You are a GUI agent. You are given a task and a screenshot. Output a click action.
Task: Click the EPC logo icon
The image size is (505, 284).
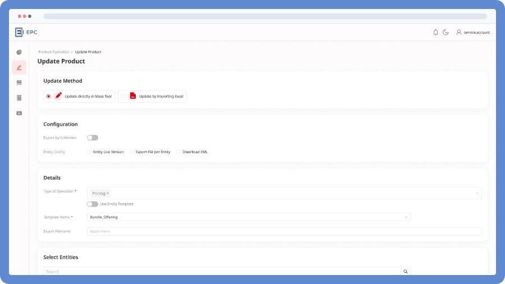(19, 32)
